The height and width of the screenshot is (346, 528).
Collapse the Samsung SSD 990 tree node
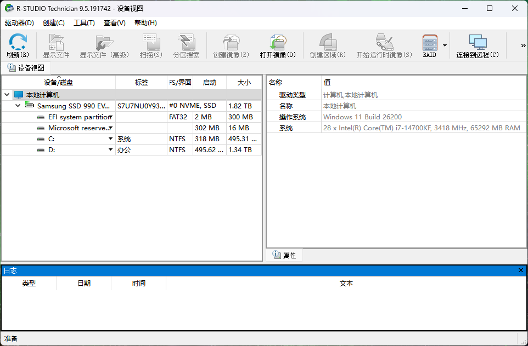click(18, 106)
